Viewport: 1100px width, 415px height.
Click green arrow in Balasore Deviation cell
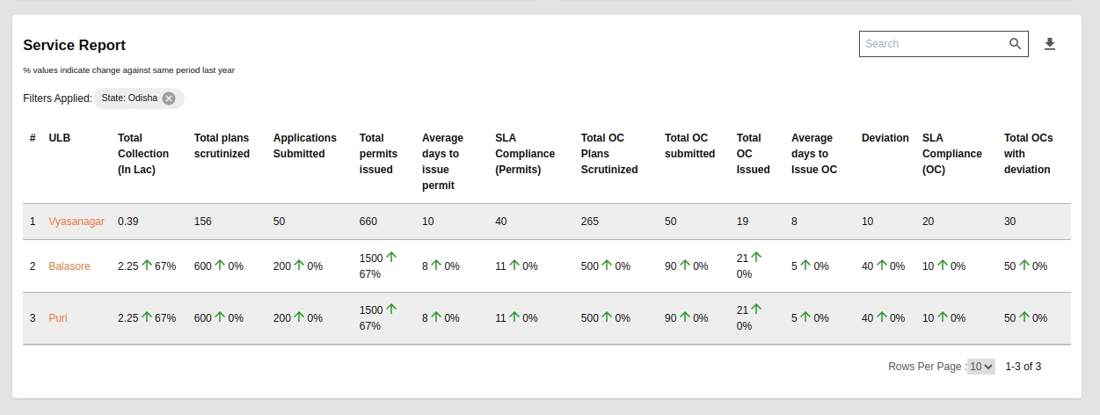coord(881,266)
